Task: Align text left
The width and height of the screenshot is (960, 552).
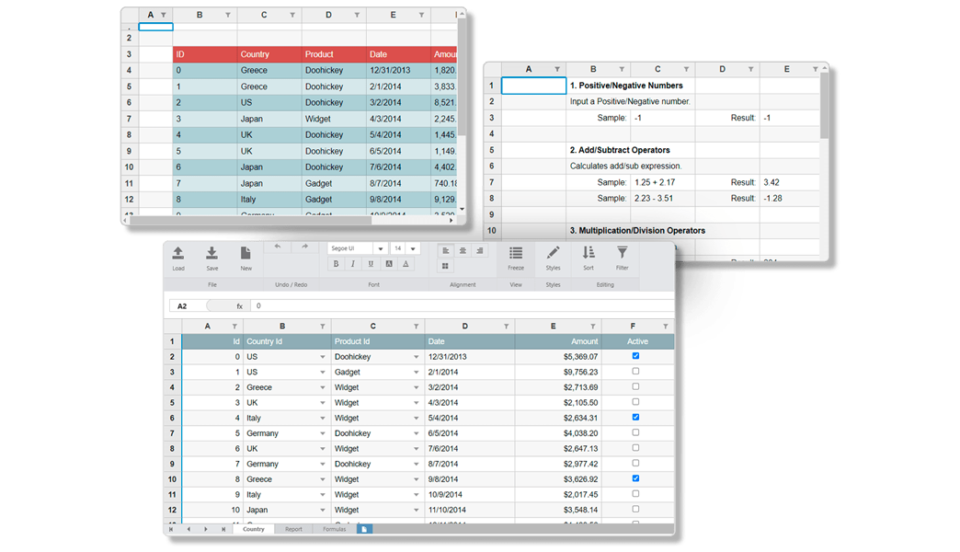Action: [446, 250]
